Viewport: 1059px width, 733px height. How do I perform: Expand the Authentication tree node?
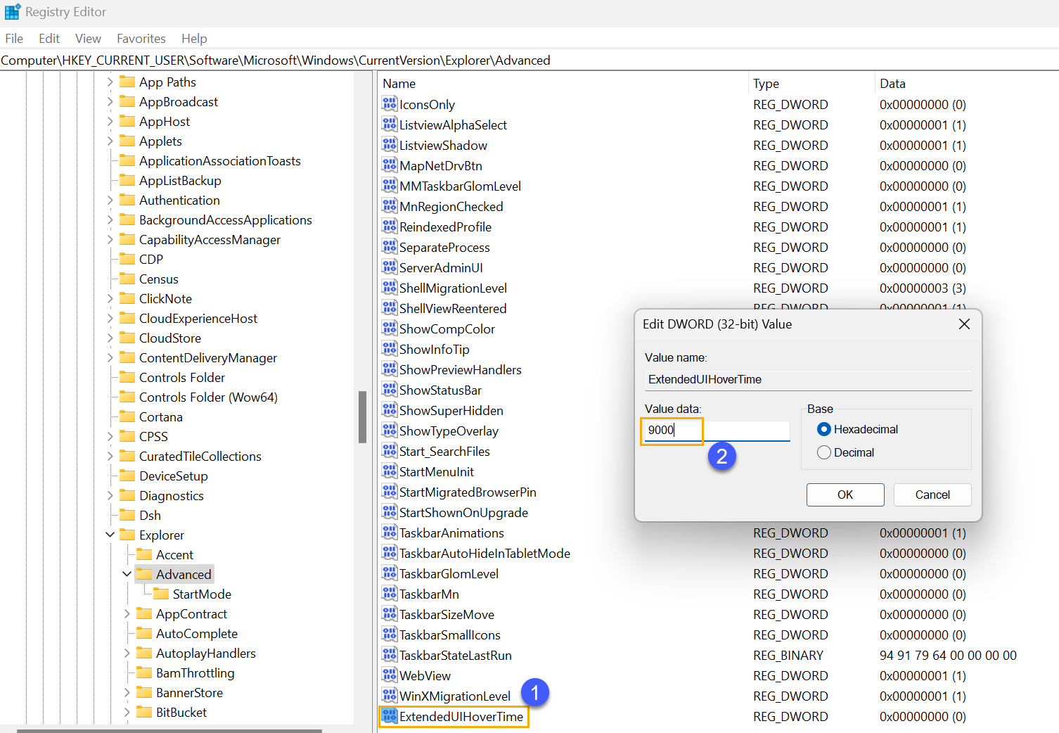[110, 200]
